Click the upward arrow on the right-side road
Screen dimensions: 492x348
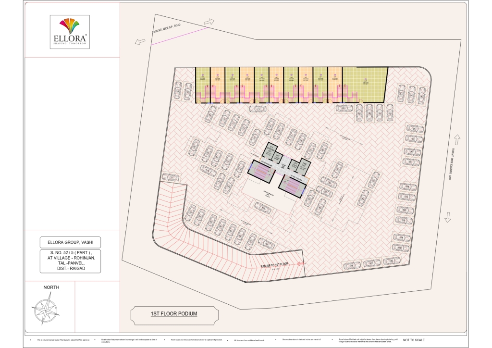coord(456,140)
